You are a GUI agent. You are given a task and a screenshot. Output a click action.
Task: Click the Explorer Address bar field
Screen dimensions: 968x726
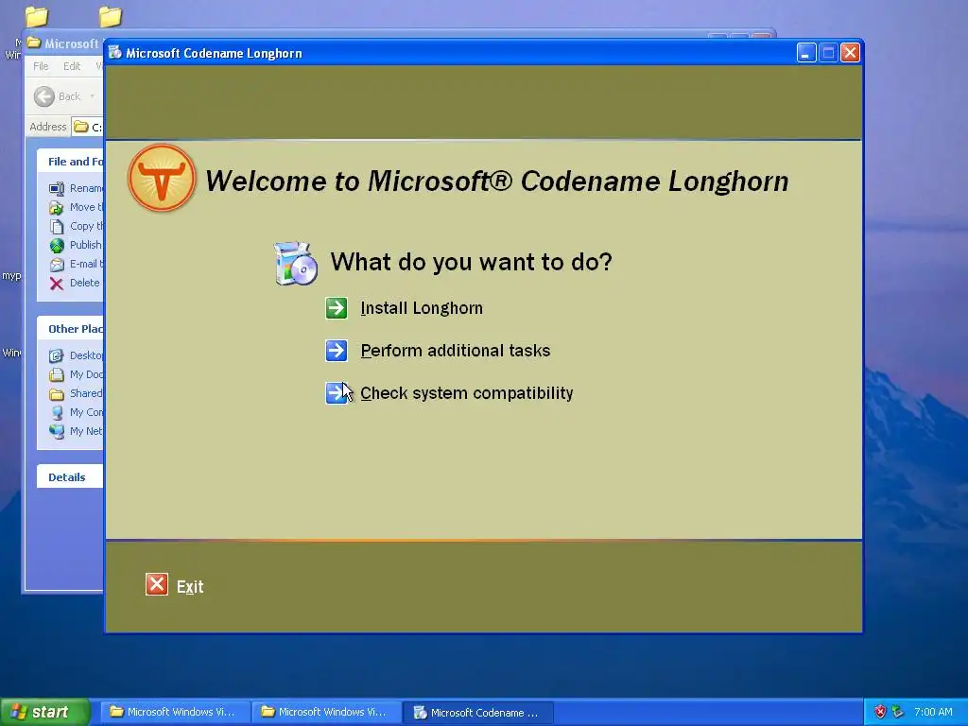pyautogui.click(x=87, y=127)
